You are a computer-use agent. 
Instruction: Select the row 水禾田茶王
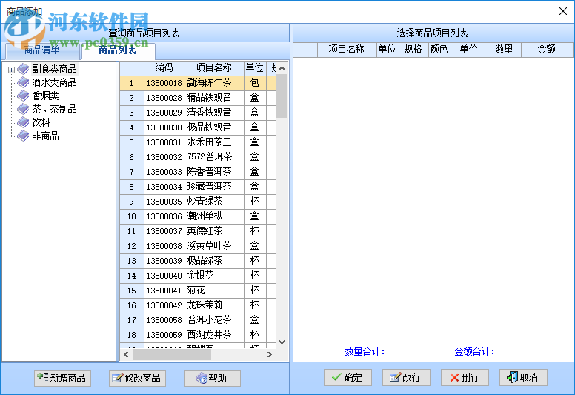198,142
